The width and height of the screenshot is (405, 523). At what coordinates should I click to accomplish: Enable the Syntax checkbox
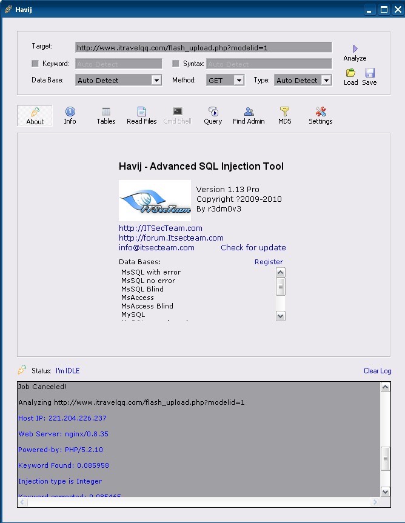click(176, 64)
